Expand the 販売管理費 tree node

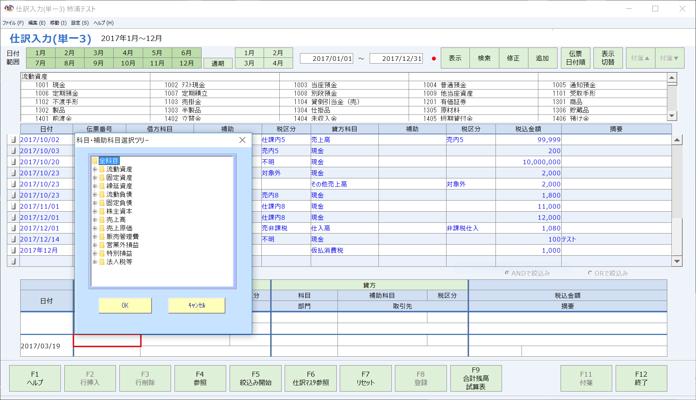pyautogui.click(x=95, y=236)
